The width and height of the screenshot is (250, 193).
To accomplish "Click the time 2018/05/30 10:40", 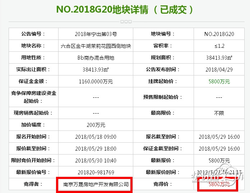I will (x=96, y=160).
